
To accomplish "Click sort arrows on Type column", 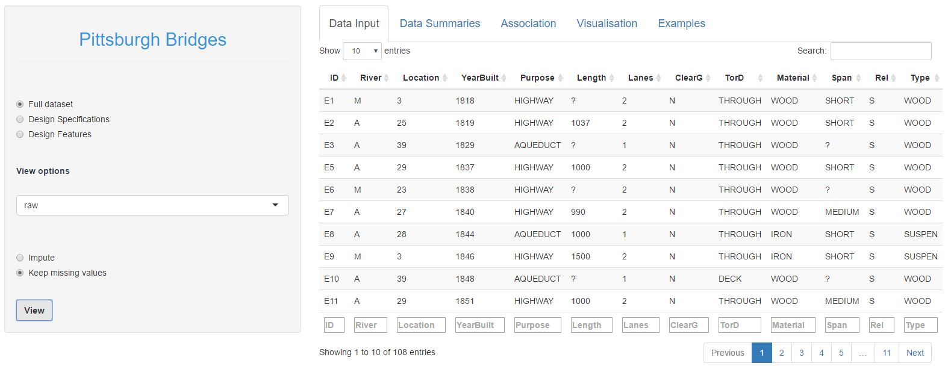I will click(x=935, y=78).
